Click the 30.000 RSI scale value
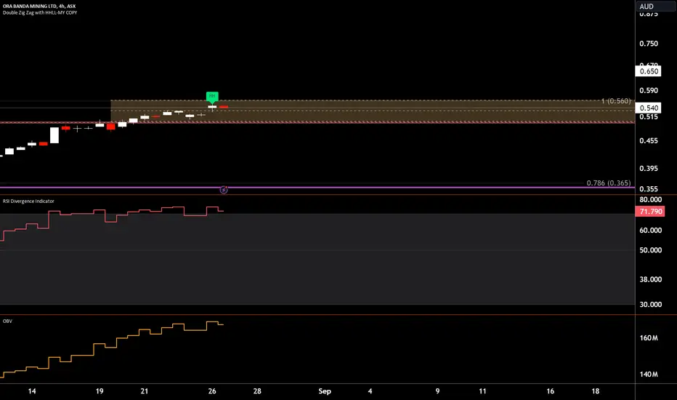 650,305
